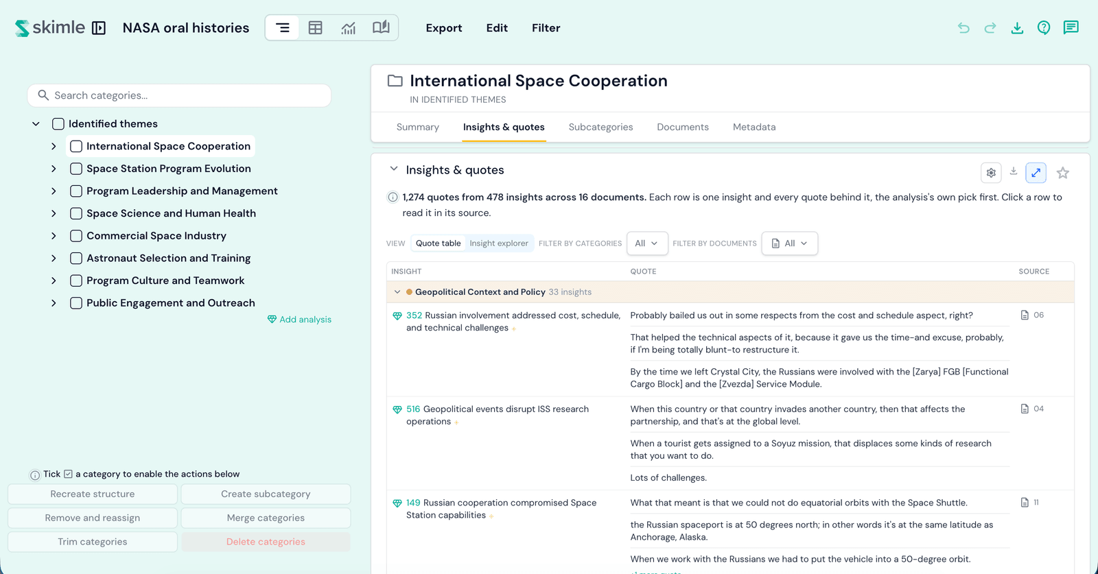
Task: Open source document 11 icon
Action: pyautogui.click(x=1025, y=503)
